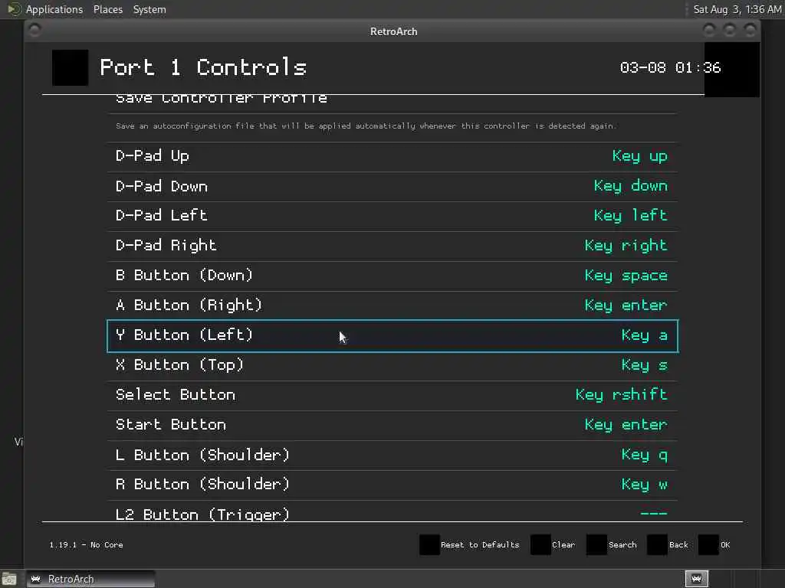Click the clock showing Sat Aug 3
The width and height of the screenshot is (785, 588).
(x=737, y=9)
